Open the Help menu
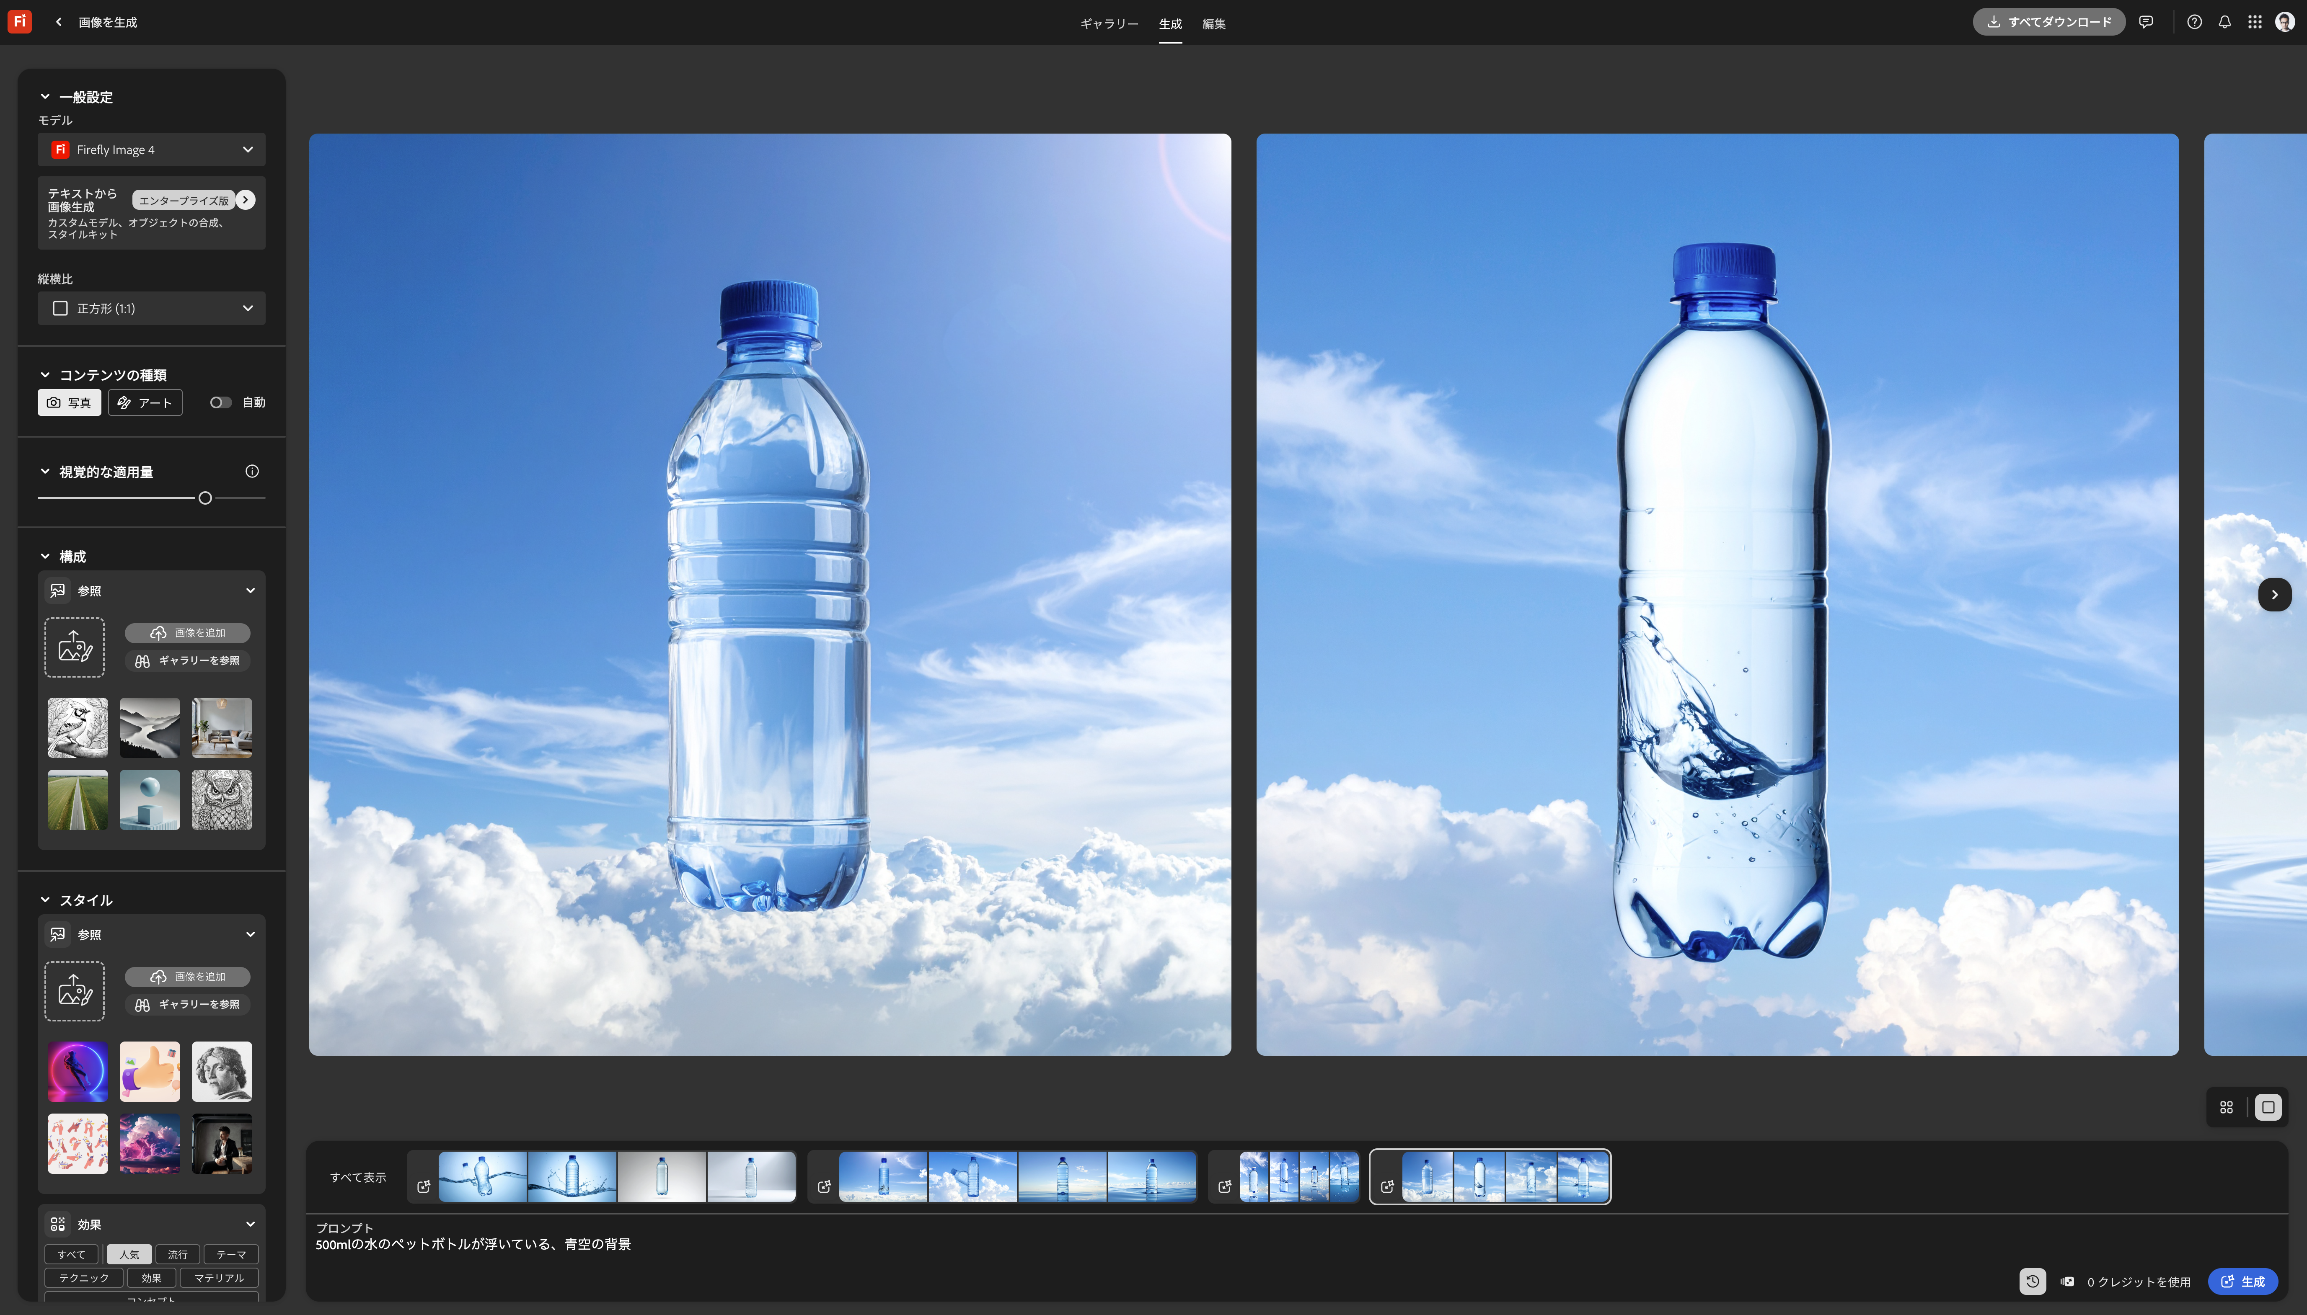This screenshot has height=1315, width=2307. pos(2195,22)
